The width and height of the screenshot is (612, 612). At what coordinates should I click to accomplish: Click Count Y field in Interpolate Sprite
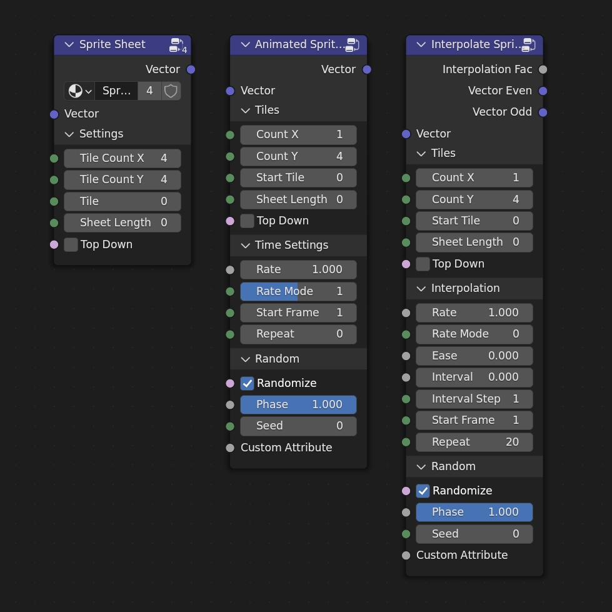tap(474, 199)
